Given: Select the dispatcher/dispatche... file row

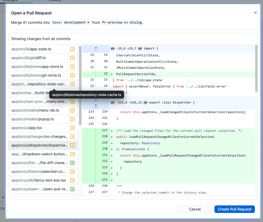Looking at the screenshot, I should 43,145.
